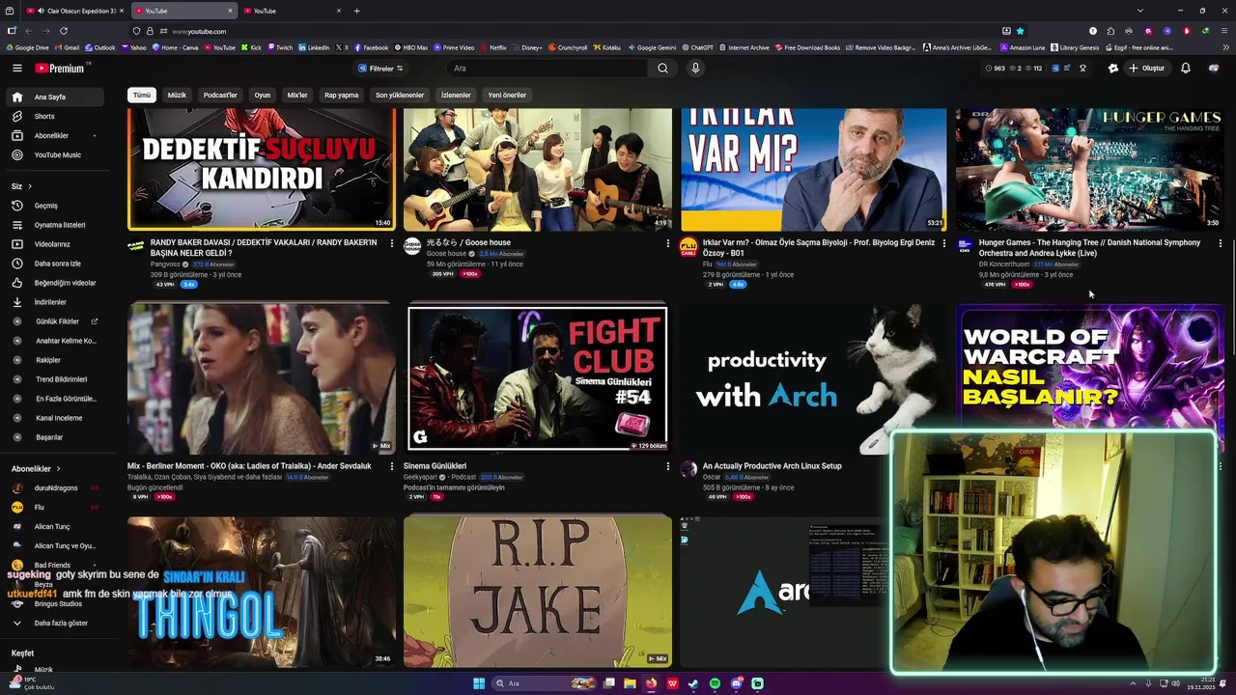Screen dimensions: 1236x695
Task: Open Oynatma listeleri playlists
Action: pyautogui.click(x=53, y=225)
